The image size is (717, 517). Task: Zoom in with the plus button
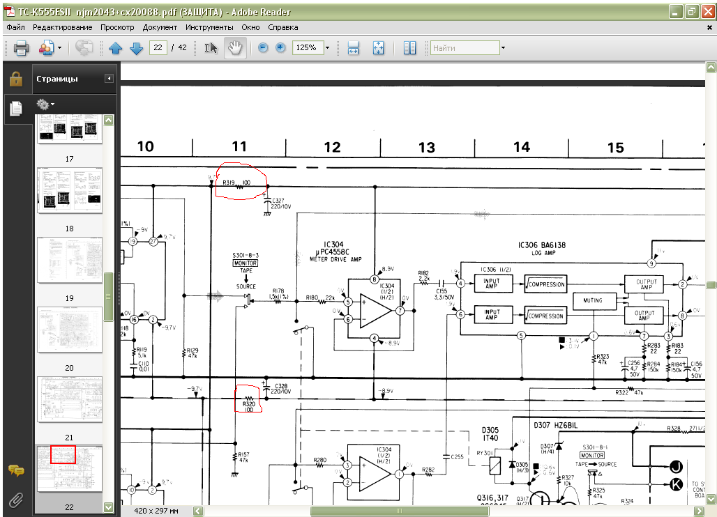pos(280,48)
